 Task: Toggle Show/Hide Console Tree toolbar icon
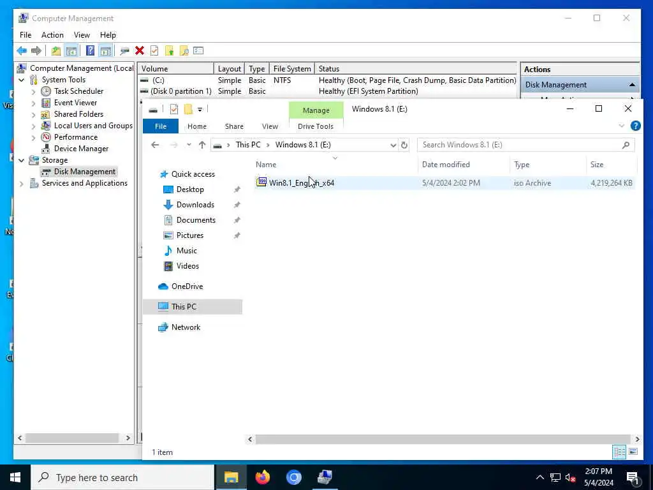(71, 51)
